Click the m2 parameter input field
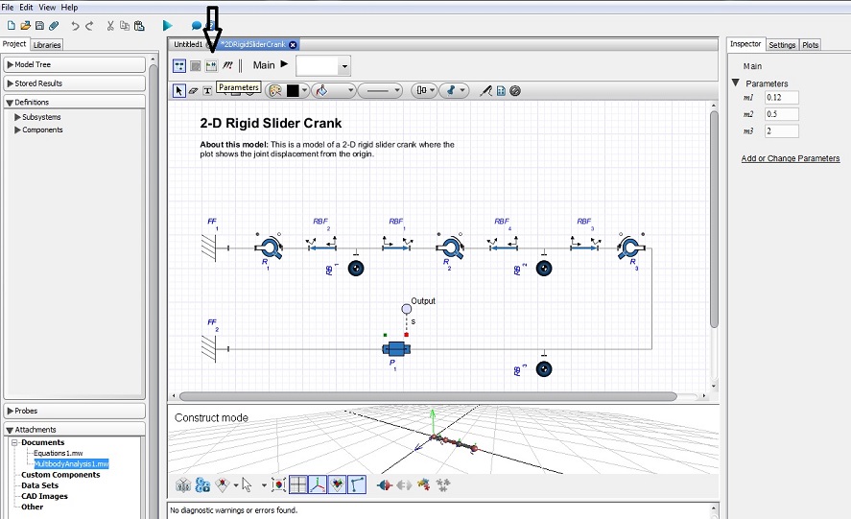 (781, 114)
